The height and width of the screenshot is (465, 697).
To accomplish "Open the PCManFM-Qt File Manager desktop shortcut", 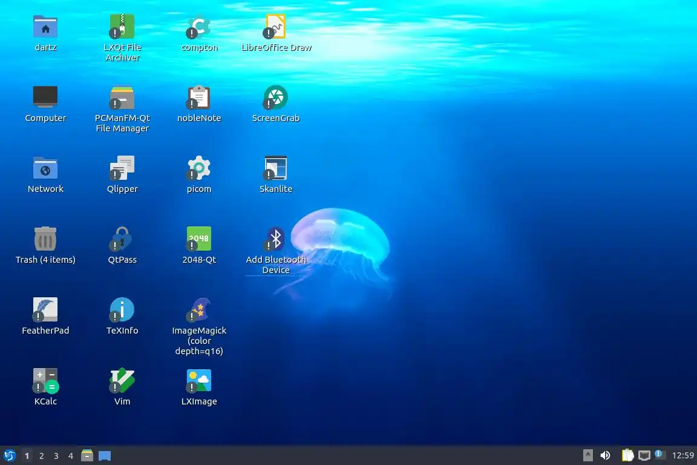I will point(122,97).
